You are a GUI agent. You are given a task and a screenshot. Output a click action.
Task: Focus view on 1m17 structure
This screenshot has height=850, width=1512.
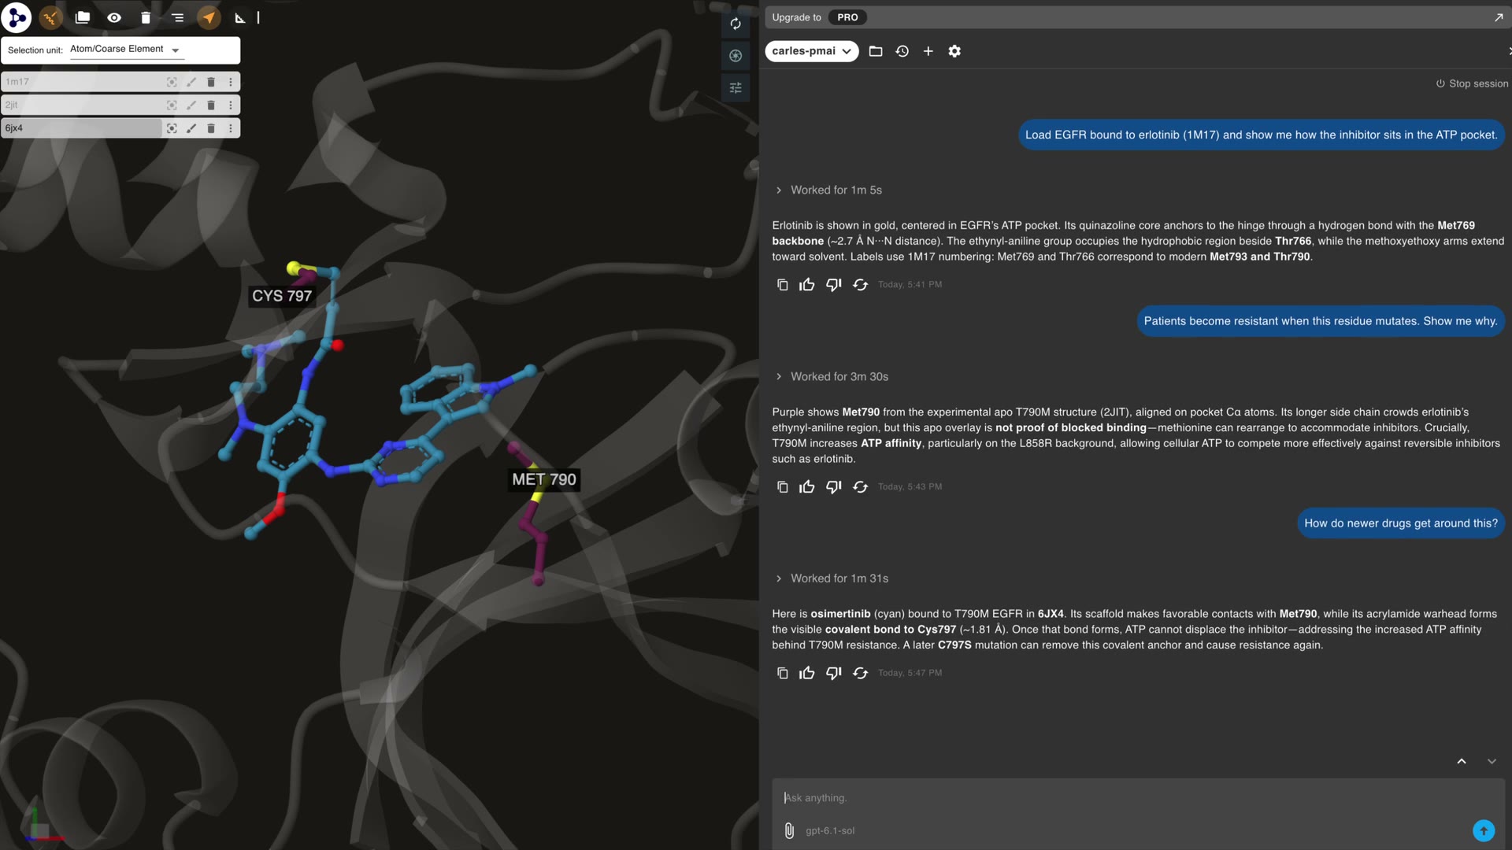(172, 82)
